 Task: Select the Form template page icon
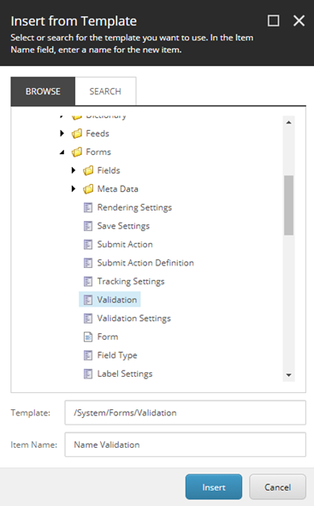tap(88, 336)
